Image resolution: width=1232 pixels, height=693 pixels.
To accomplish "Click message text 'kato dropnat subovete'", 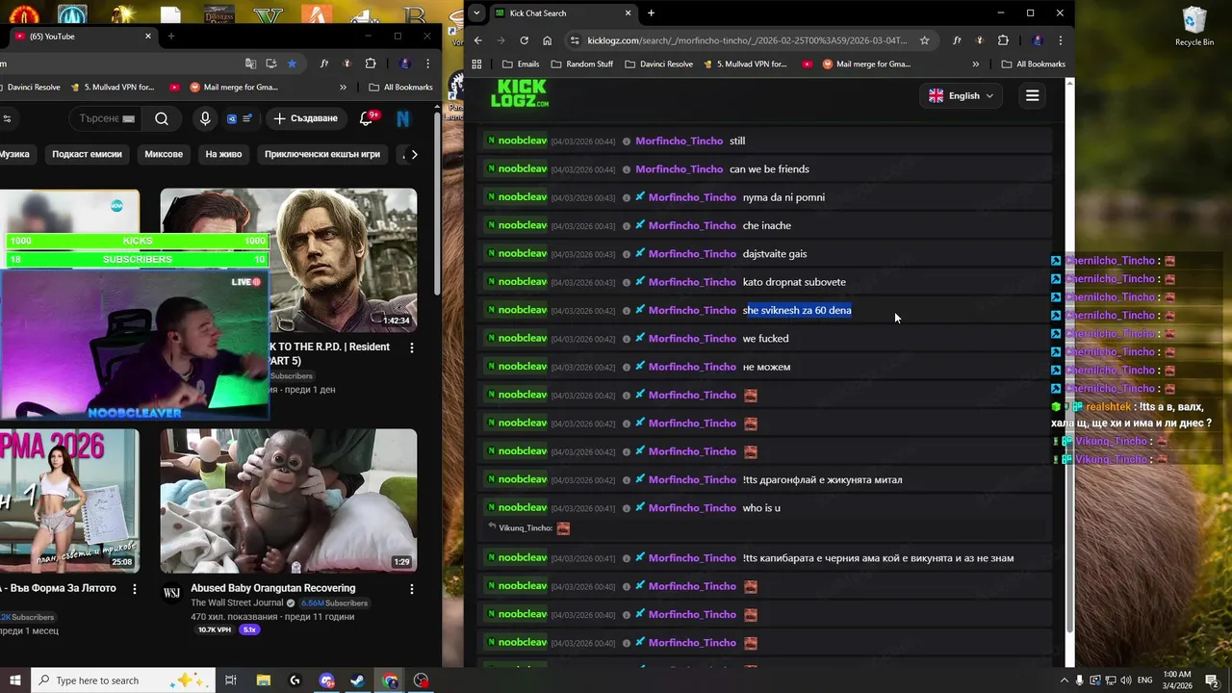I will (x=794, y=282).
